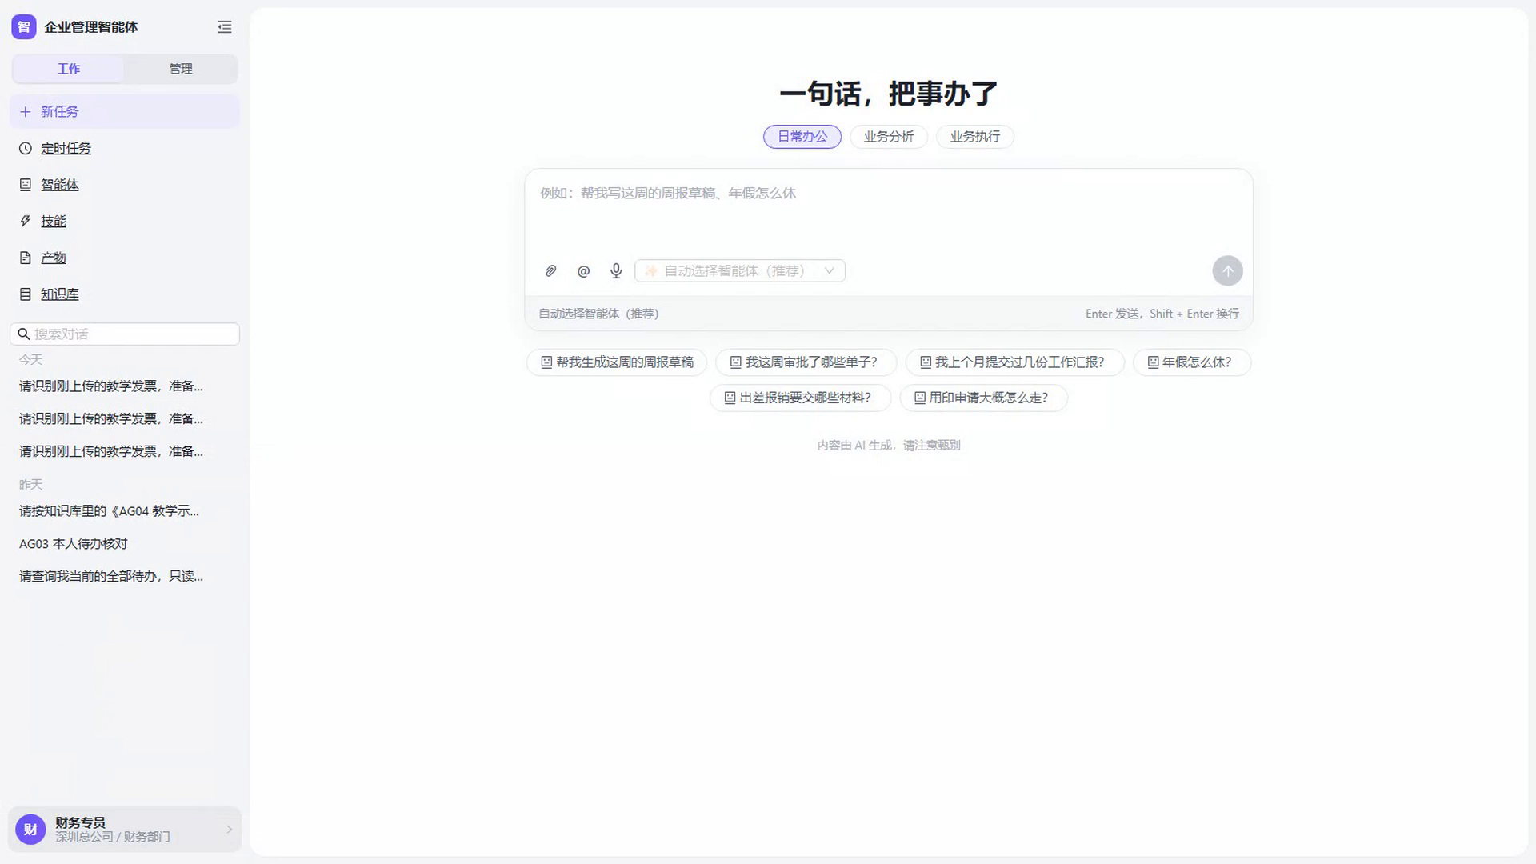Click the document icon beside 产物

pyautogui.click(x=26, y=258)
